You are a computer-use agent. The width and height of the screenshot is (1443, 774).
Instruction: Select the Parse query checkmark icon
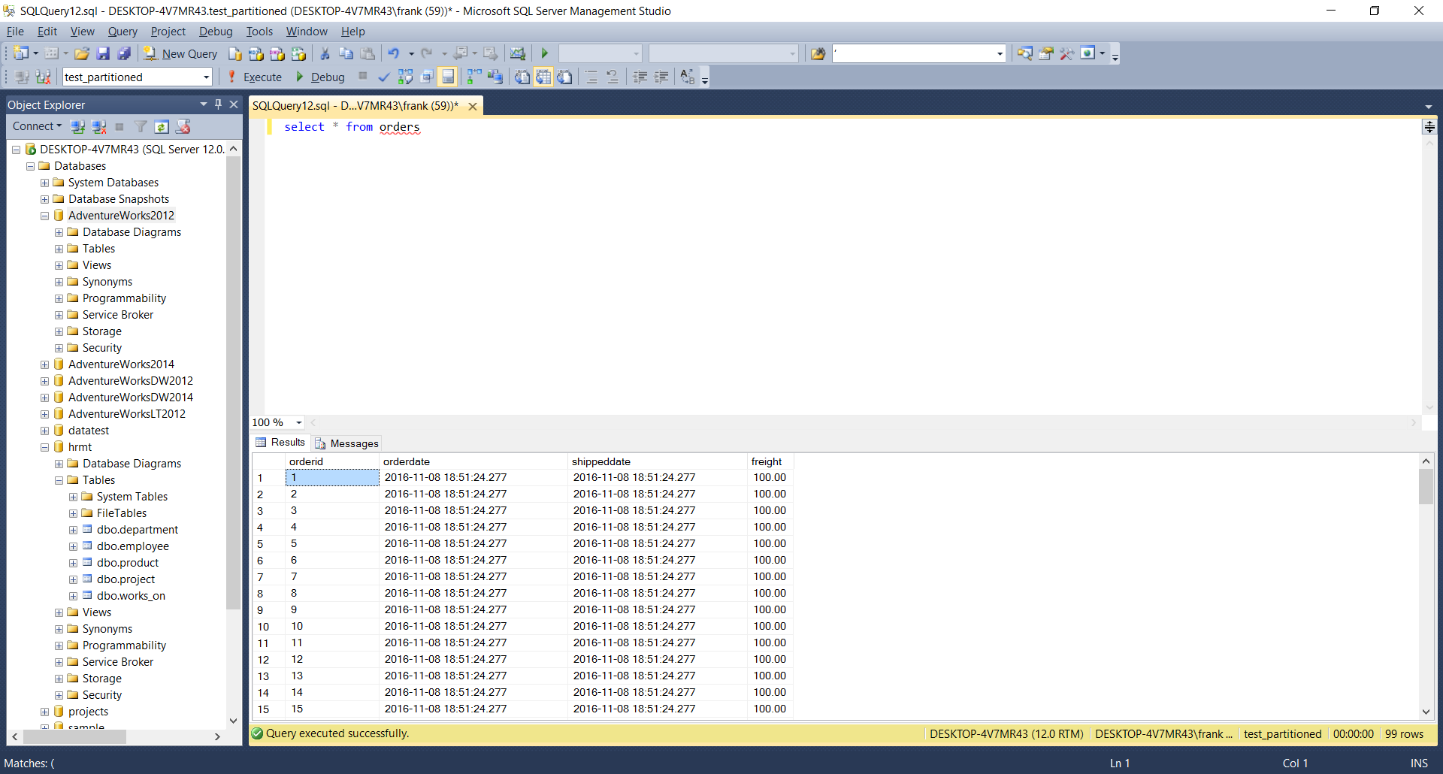[x=383, y=77]
